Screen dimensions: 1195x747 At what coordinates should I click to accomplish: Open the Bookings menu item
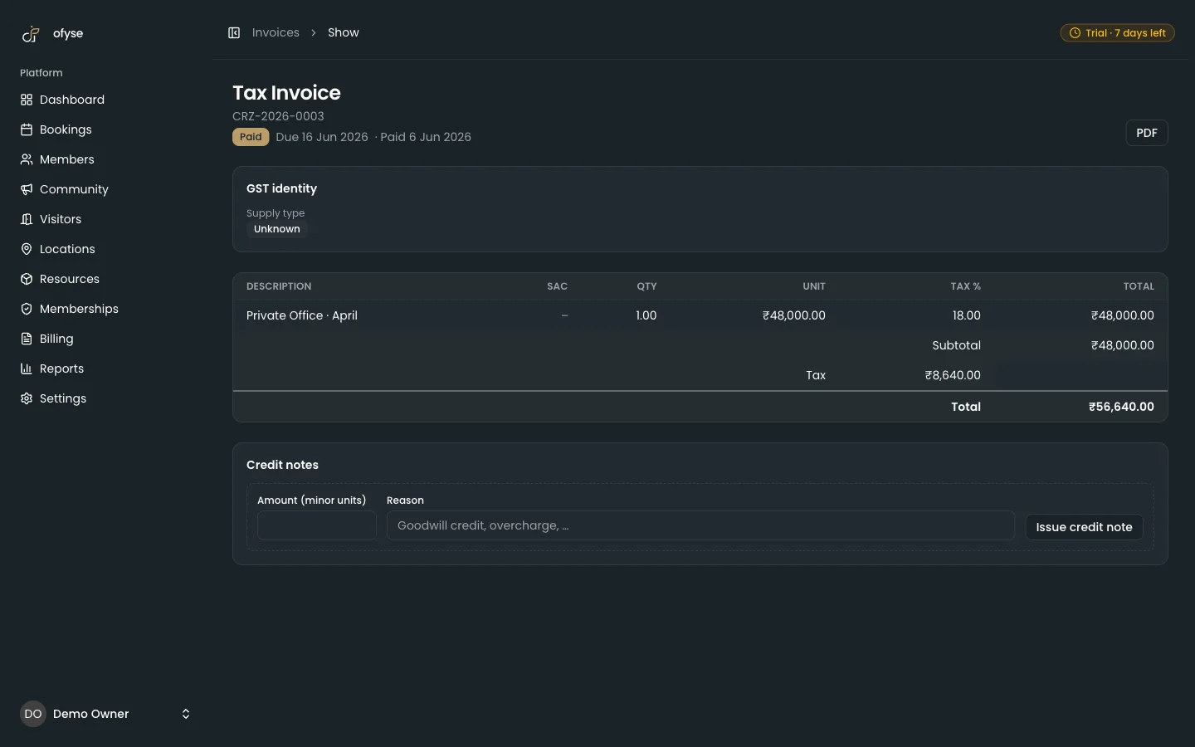click(x=106, y=129)
